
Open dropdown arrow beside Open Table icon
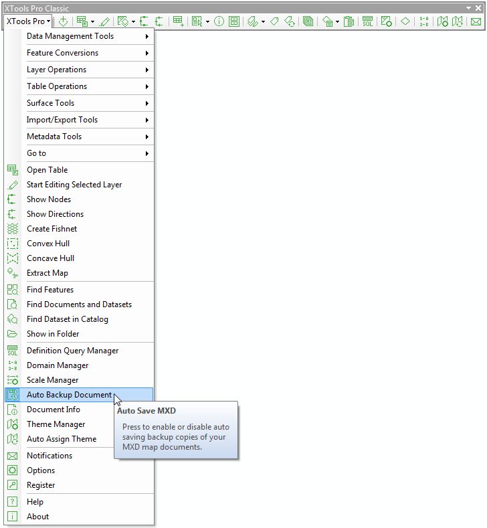tap(92, 21)
